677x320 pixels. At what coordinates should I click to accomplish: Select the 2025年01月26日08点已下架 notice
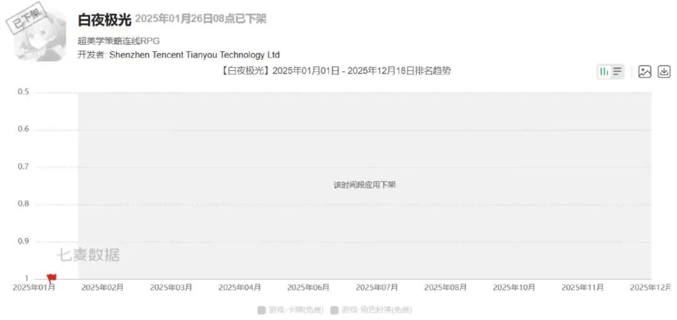pos(201,19)
